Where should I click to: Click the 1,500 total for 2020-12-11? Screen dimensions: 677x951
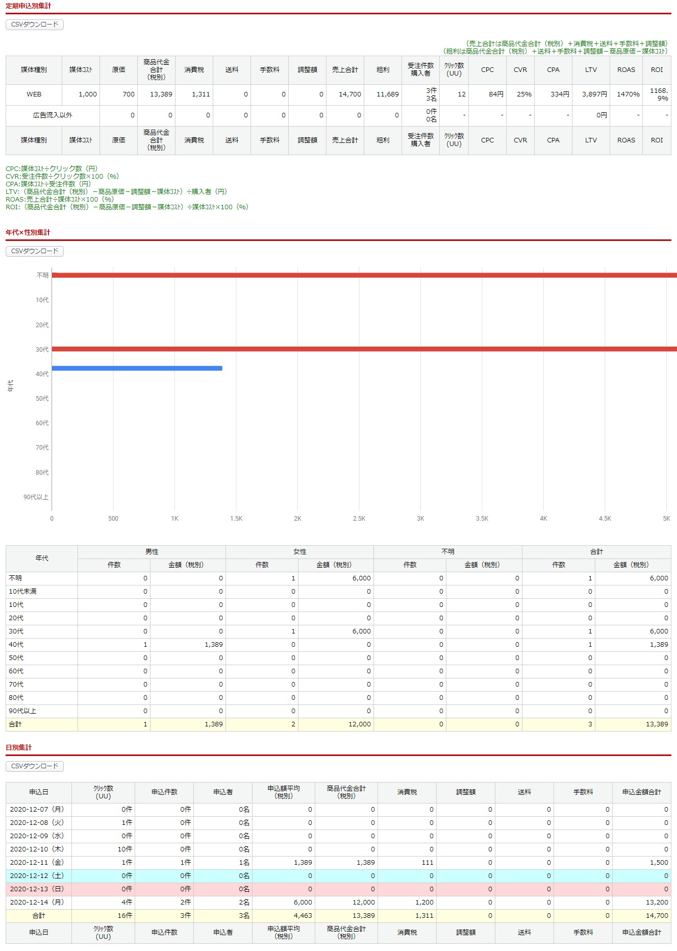tap(659, 863)
